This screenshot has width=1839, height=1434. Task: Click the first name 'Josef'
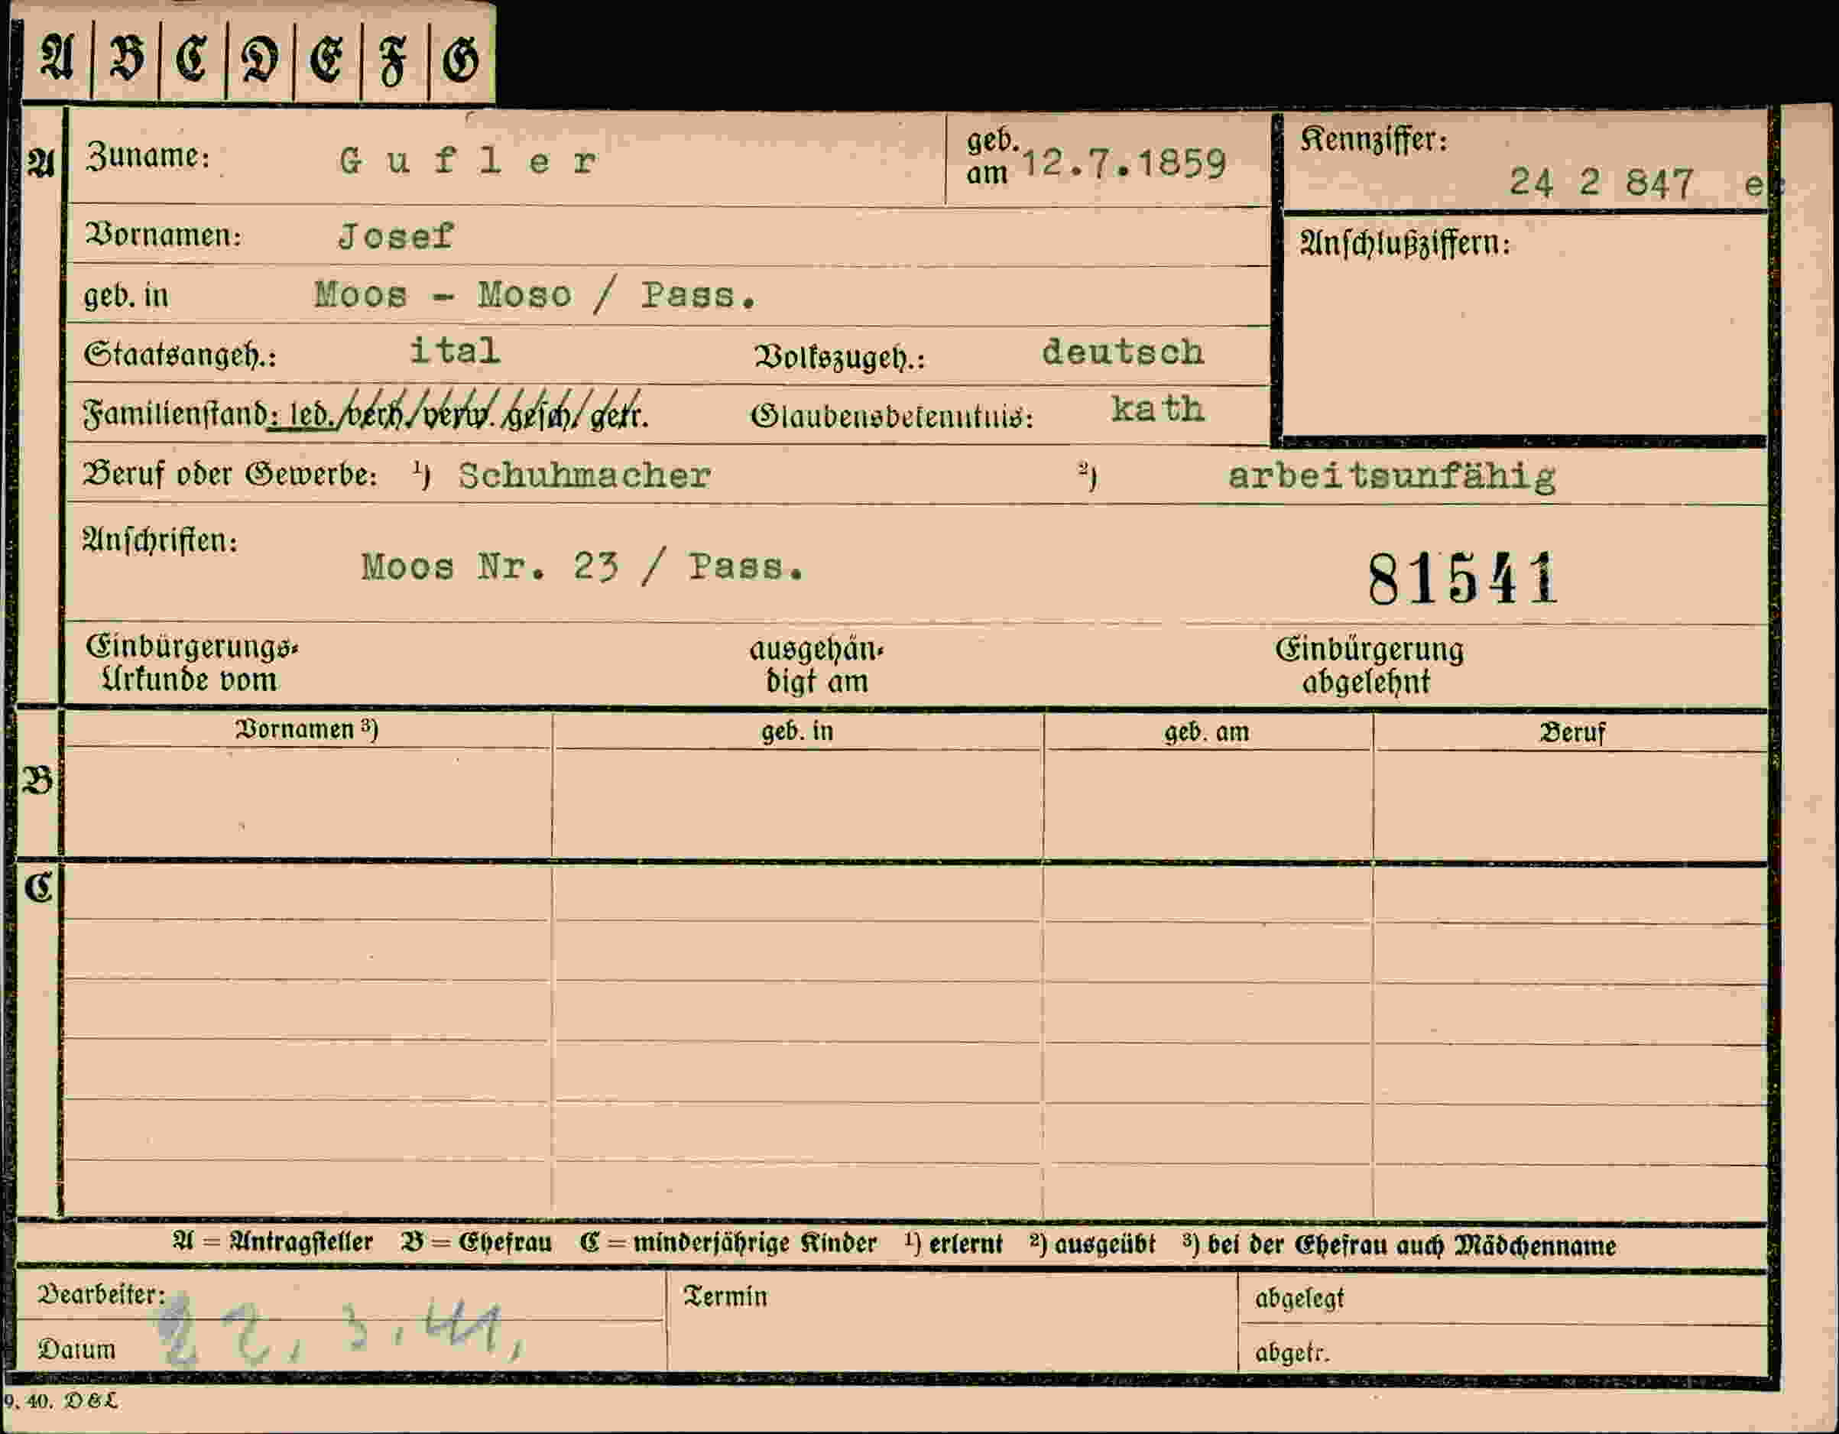click(x=396, y=237)
